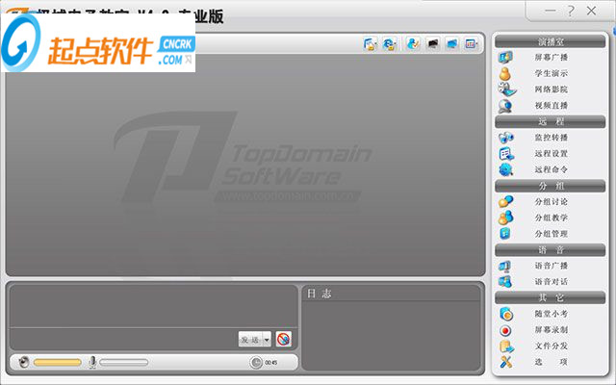Image resolution: width=616 pixels, height=385 pixels.
Task: Toggle the microphone icon
Action: tap(92, 362)
